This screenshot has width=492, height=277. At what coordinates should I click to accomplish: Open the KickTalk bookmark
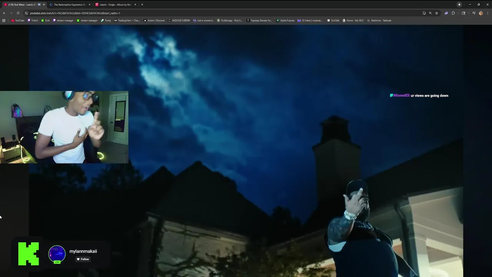[333, 20]
